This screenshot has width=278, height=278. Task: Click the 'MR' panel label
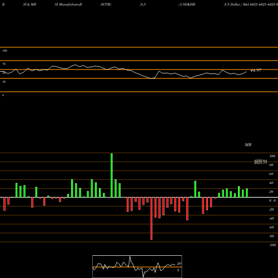pos(248,145)
